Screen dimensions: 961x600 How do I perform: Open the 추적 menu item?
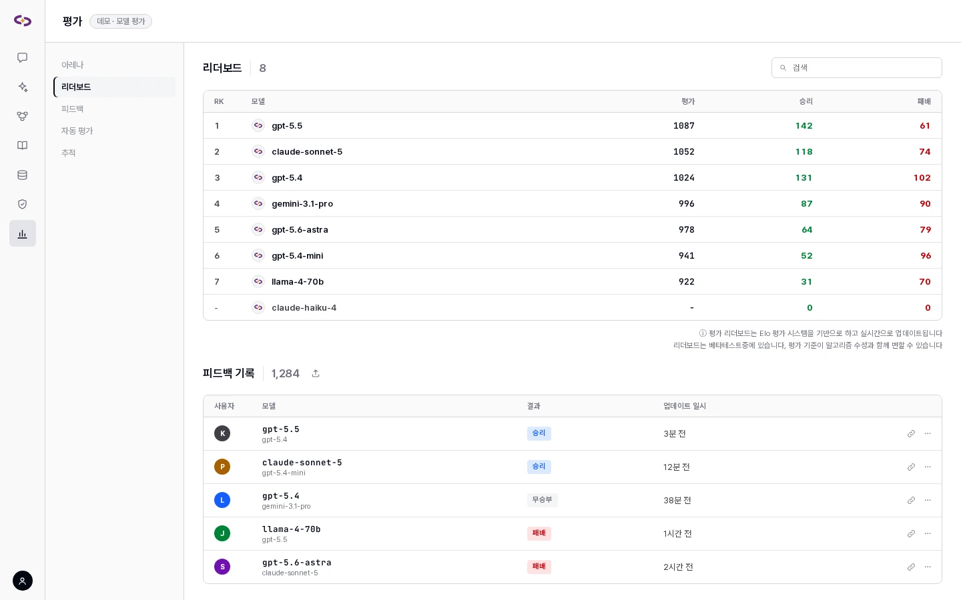114,153
